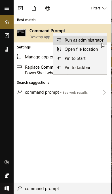Expand the Filters dropdown
Image resolution: width=112 pixels, height=194 pixels.
pos(99,8)
